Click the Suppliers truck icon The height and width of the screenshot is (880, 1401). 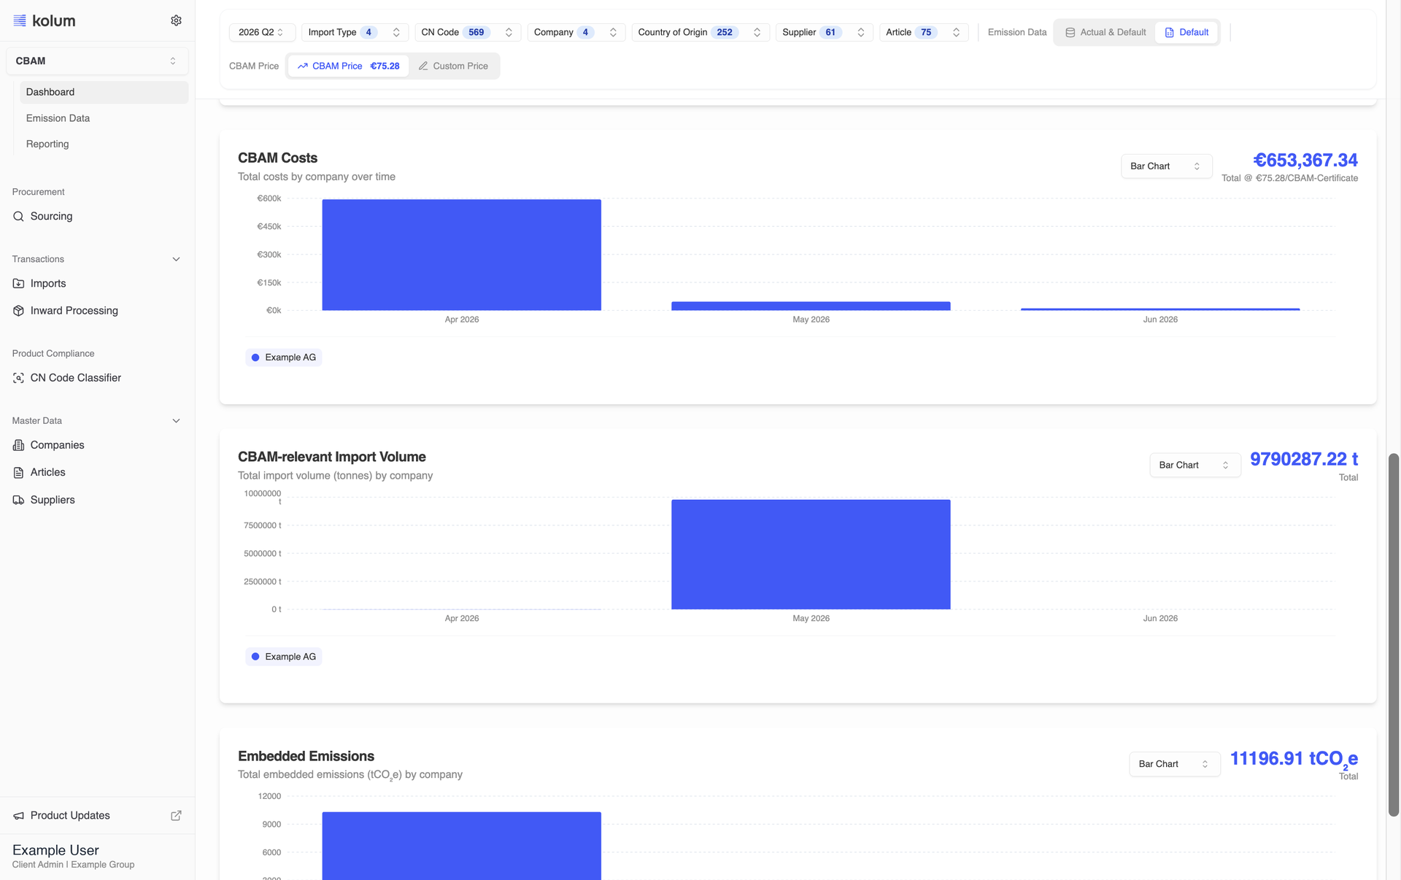pos(18,500)
